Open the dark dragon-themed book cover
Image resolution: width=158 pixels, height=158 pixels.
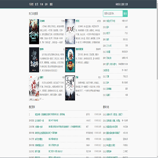pos(34,60)
